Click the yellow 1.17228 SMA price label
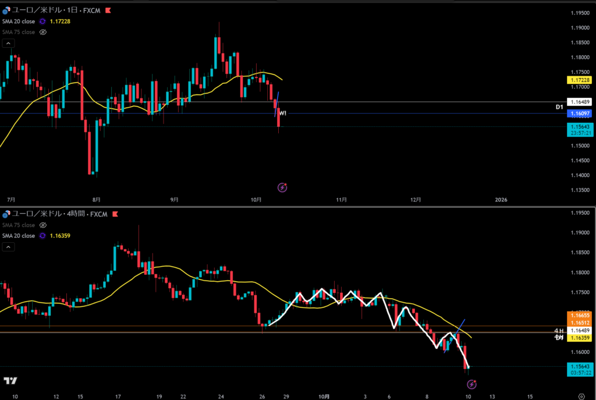The height and width of the screenshot is (400, 596). pos(580,80)
